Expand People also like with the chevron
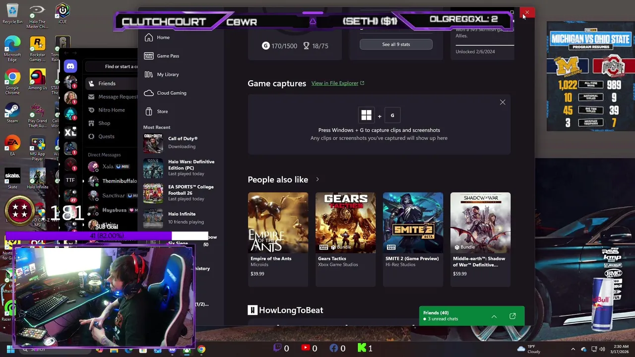This screenshot has width=635, height=357. [317, 179]
